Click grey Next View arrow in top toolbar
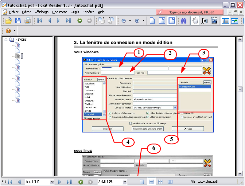Image resolution: width=245 pixels, height=186 pixels. click(89, 20)
